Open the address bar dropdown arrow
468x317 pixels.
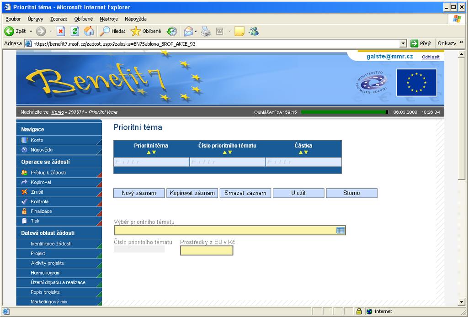pyautogui.click(x=403, y=43)
